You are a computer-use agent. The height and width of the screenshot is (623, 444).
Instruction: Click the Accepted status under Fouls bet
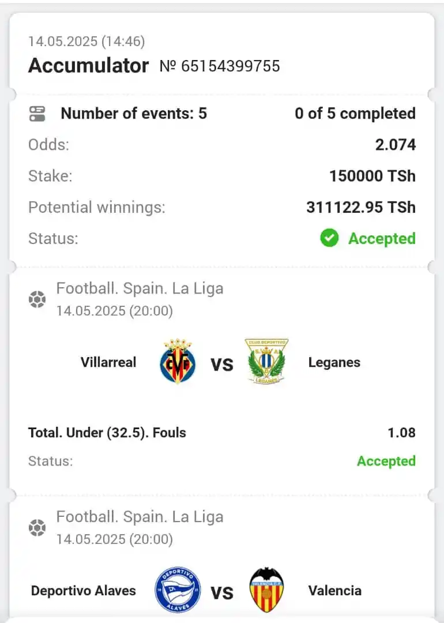[x=386, y=461]
